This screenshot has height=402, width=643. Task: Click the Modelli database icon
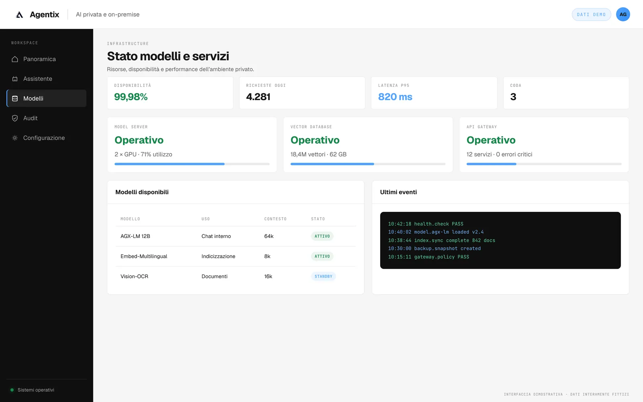15,98
